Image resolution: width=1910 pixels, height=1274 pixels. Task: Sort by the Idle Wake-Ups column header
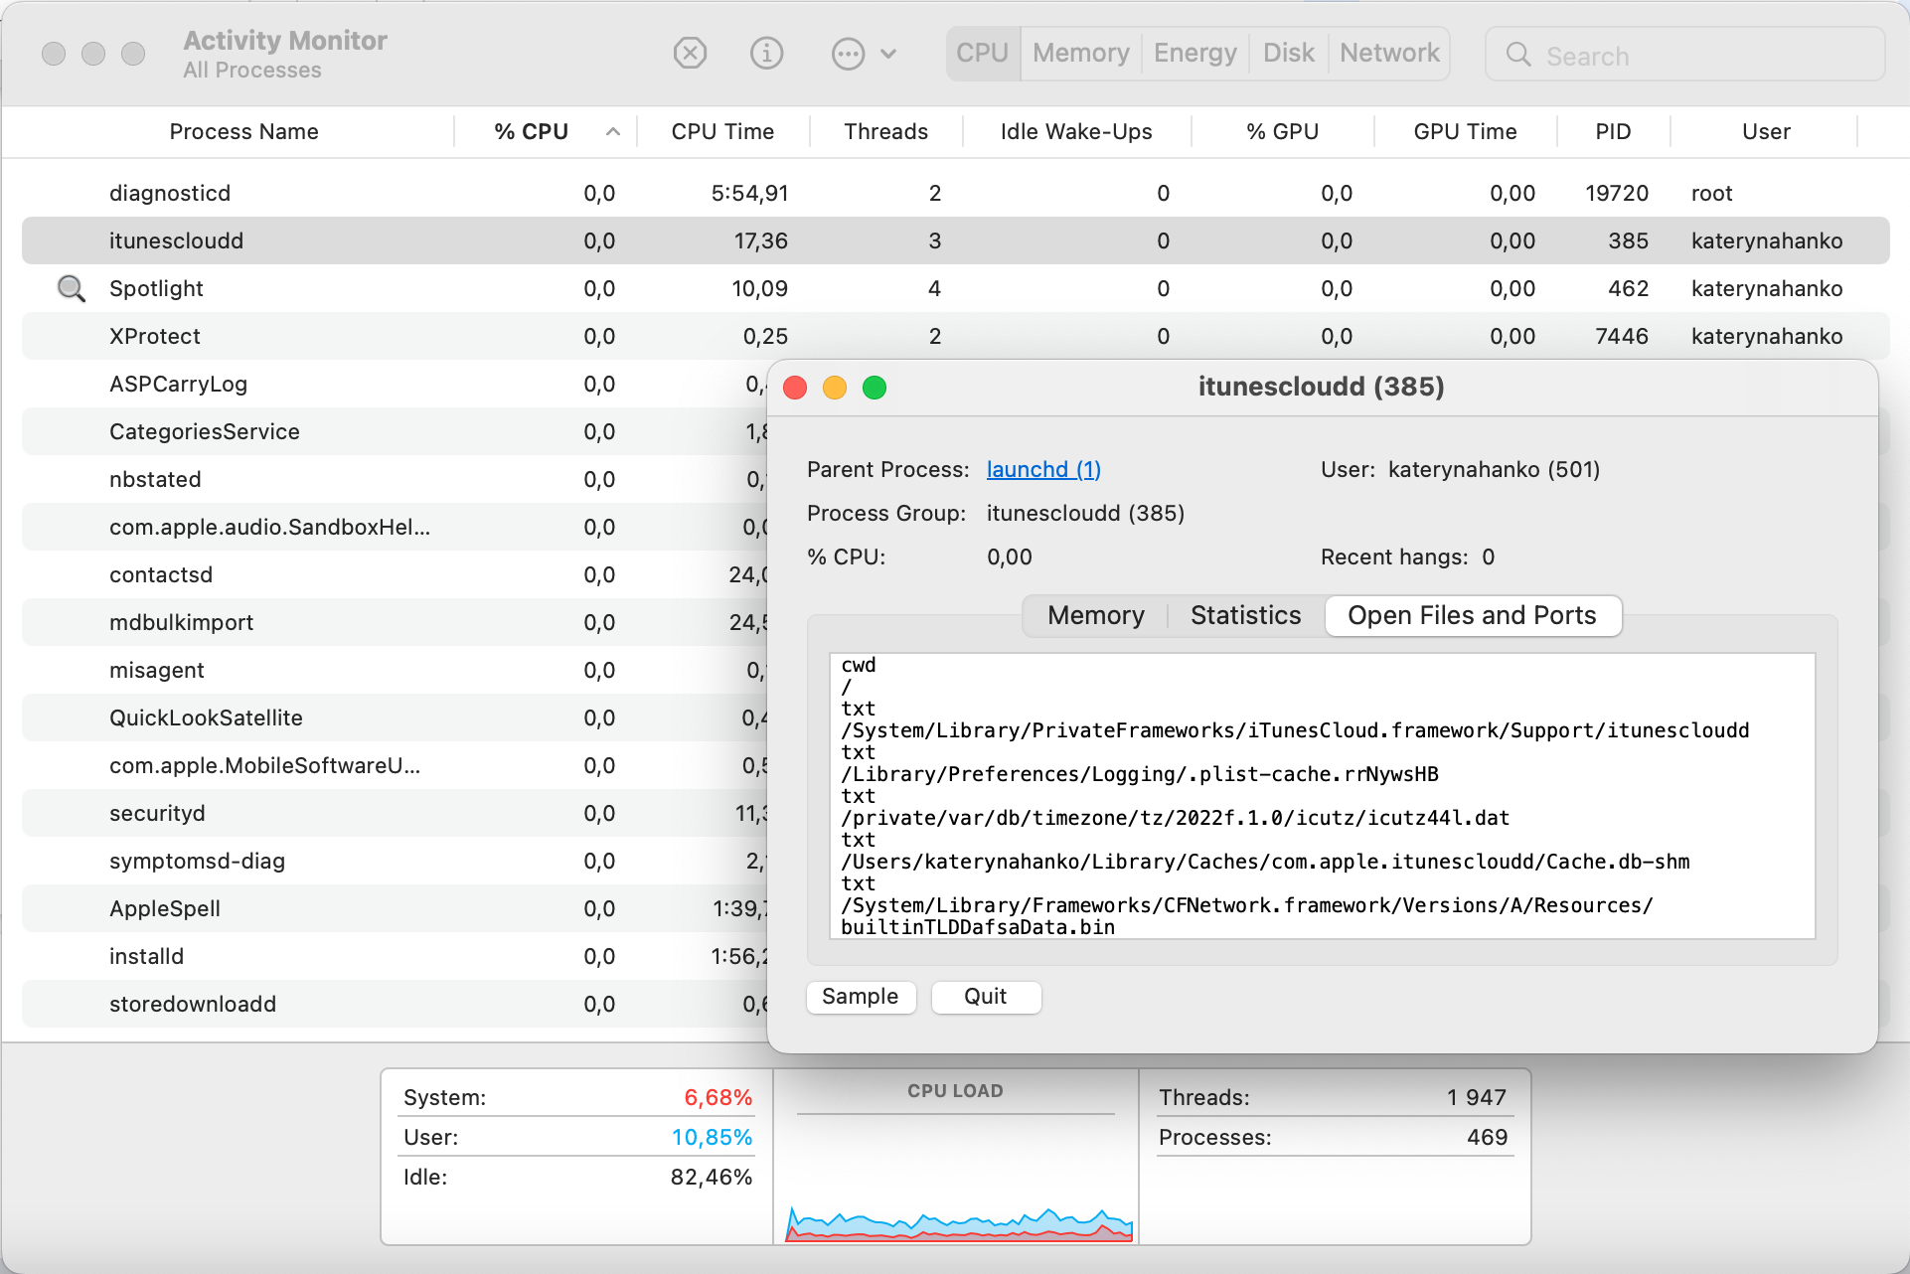pos(1076,131)
